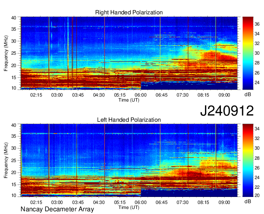Click the 06:00 time tick on Right Handed plot
Viewport: 264px width, 214px height.
click(141, 95)
